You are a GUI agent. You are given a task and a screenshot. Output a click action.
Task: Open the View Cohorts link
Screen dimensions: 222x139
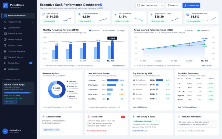(x=208, y=66)
